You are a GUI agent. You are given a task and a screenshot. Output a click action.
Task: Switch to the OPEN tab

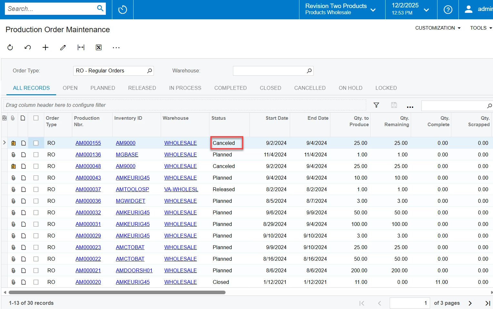click(x=70, y=88)
